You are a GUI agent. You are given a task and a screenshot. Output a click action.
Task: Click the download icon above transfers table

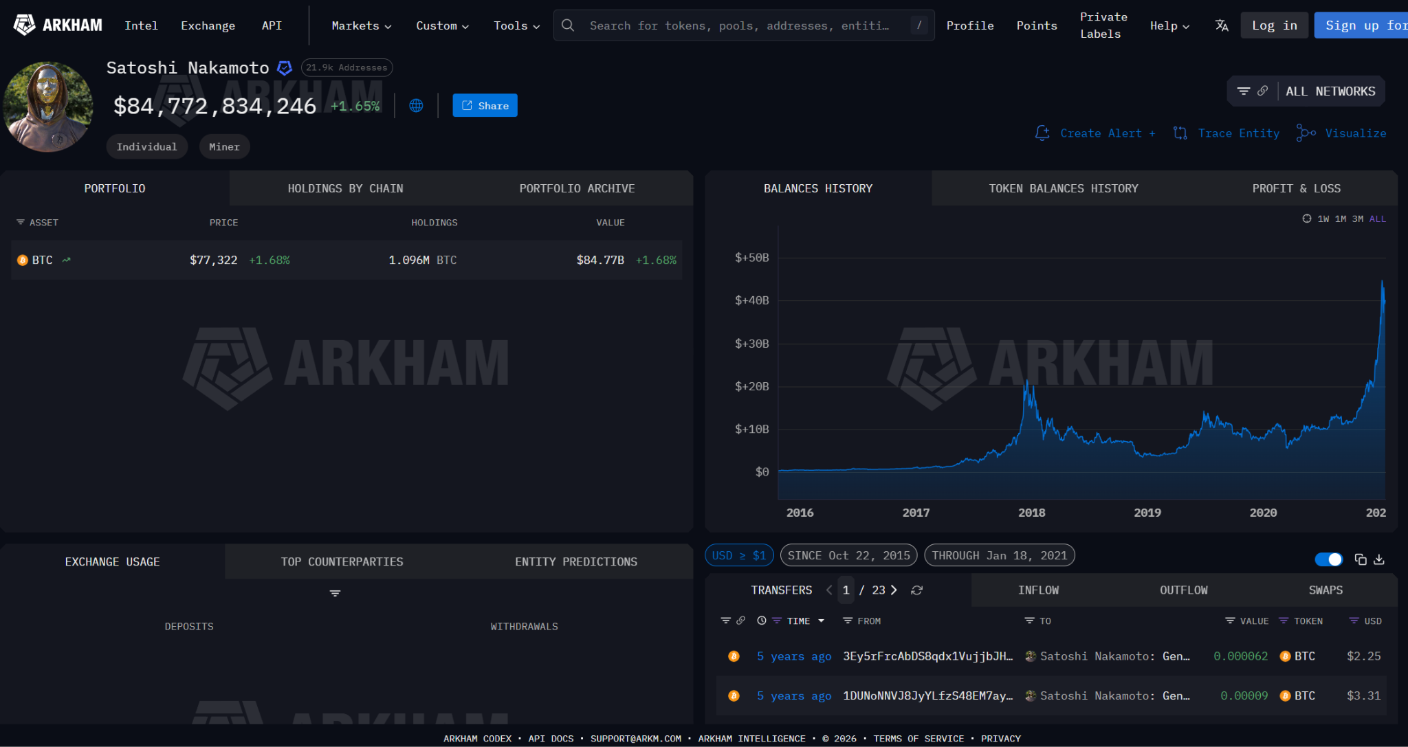coord(1378,559)
